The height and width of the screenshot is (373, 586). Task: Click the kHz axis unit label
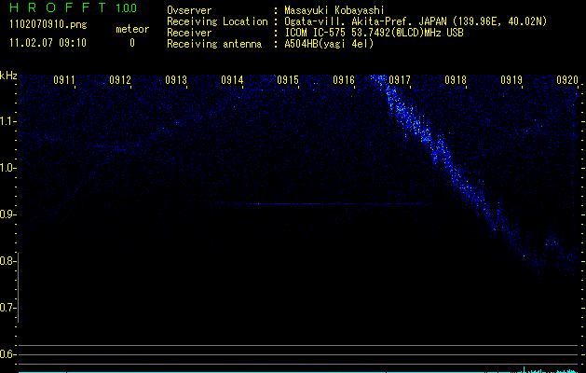tap(8, 76)
